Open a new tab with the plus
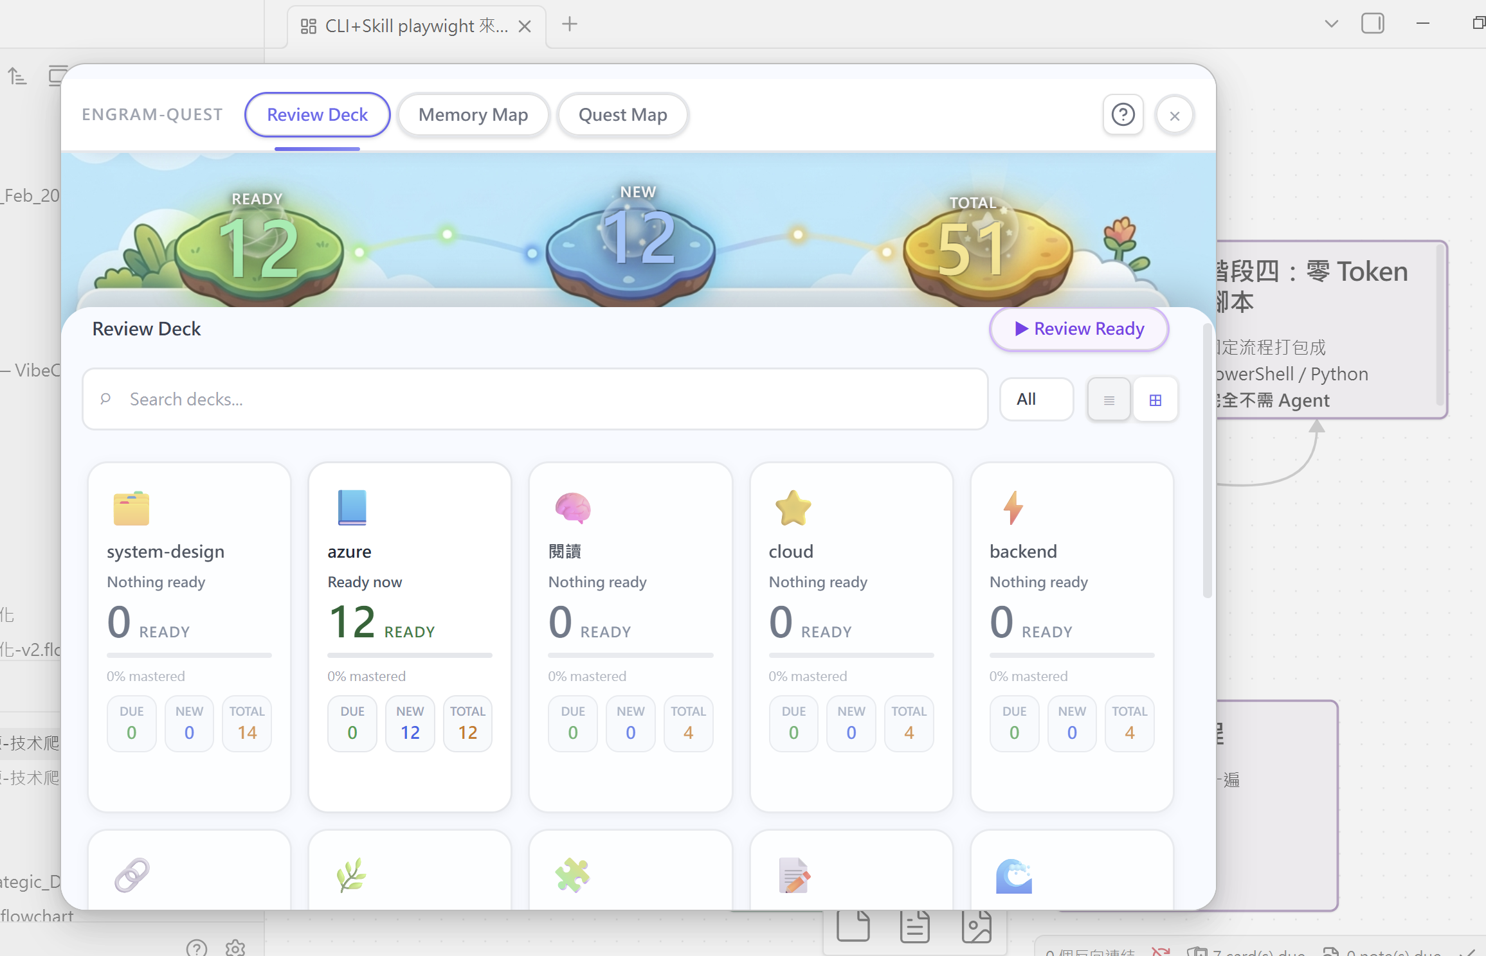 (570, 24)
